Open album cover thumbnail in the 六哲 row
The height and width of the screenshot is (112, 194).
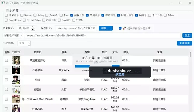pyautogui.click(x=16, y=89)
